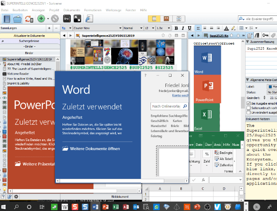The width and height of the screenshot is (277, 211).
Task: Click the sync arrows icon in toolbar
Action: coord(28,18)
